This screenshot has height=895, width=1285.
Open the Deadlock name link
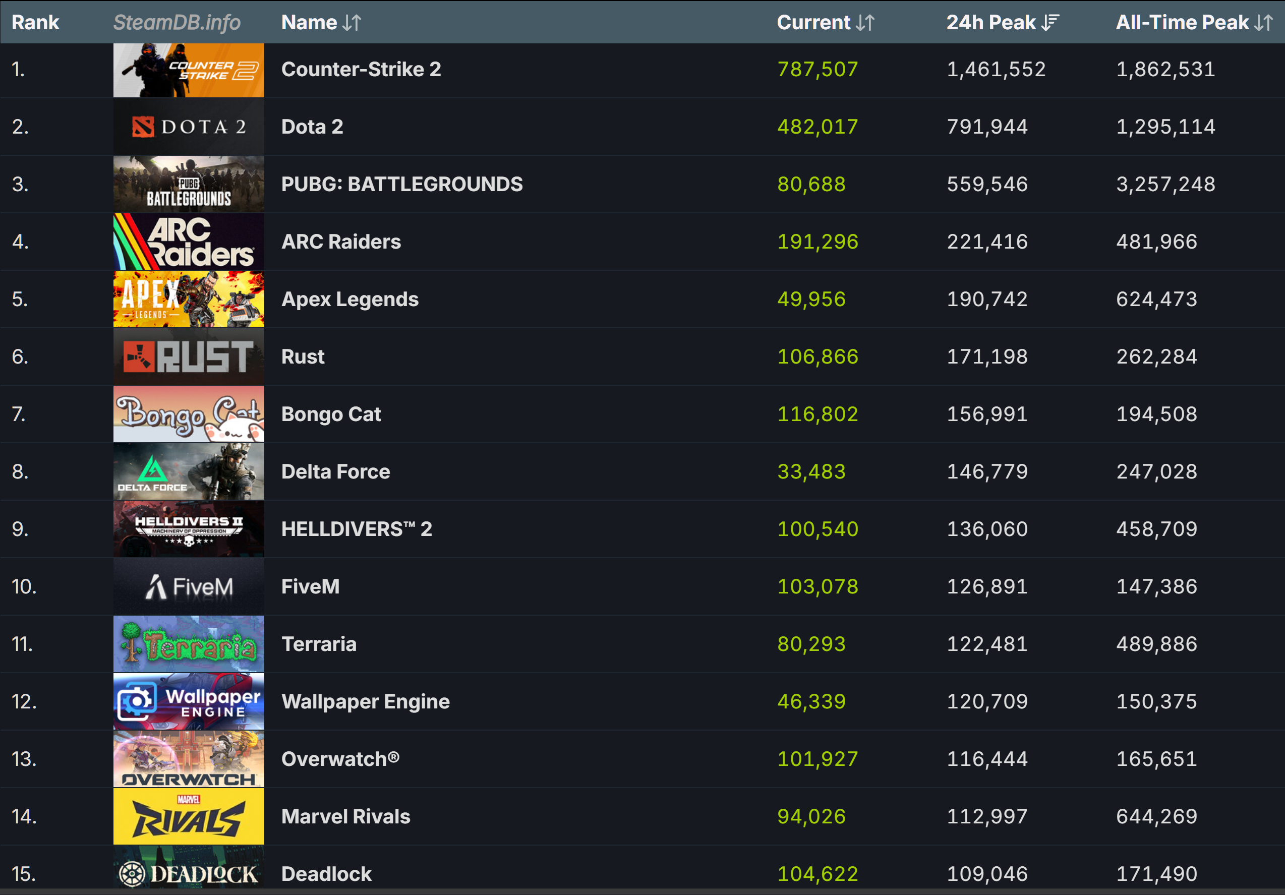pyautogui.click(x=326, y=874)
